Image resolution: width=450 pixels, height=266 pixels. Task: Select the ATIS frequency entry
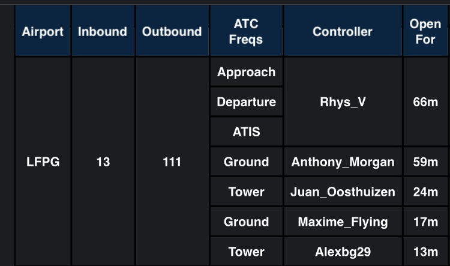tap(246, 132)
